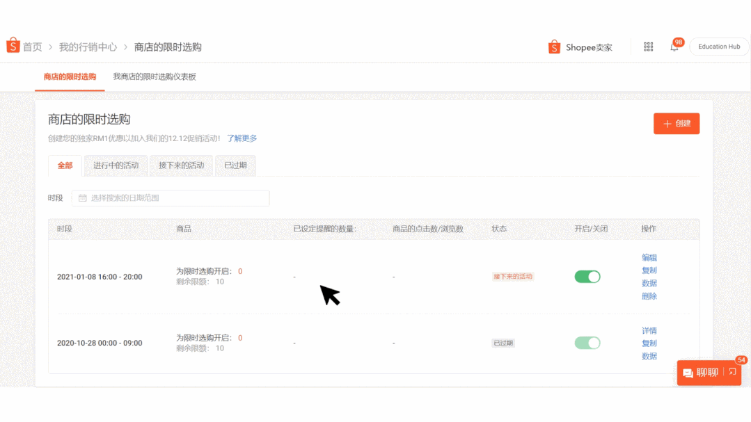
Task: Open the apps grid menu
Action: (648, 46)
